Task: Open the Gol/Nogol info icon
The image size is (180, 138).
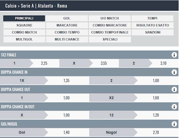Action: point(174,124)
